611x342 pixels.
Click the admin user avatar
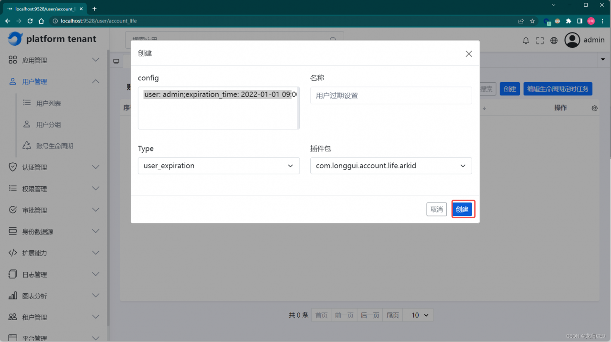(x=572, y=40)
